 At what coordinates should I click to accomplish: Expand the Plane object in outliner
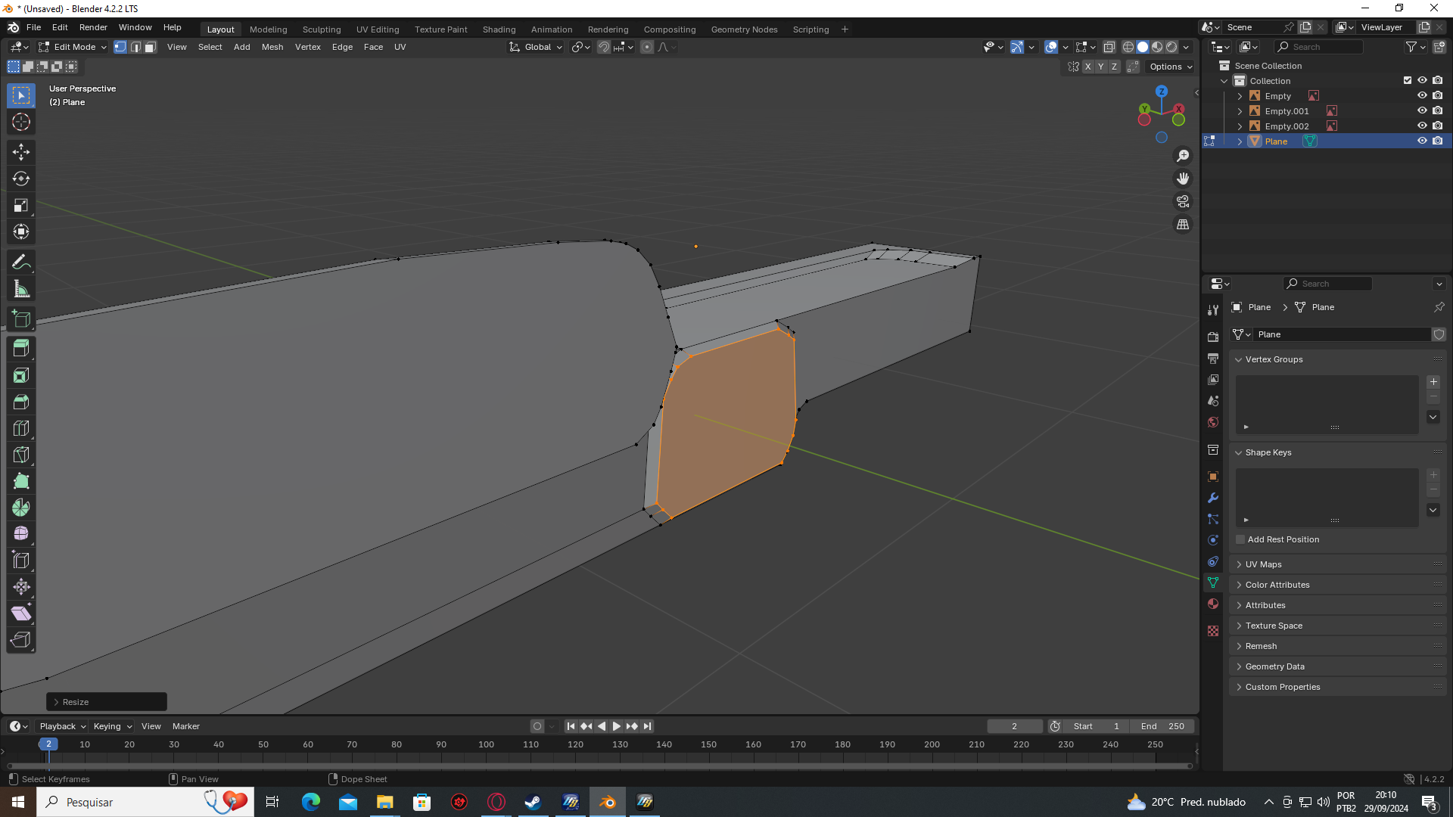(1240, 141)
